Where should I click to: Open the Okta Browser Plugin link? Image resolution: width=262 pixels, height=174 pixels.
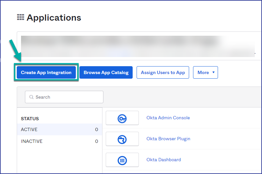168,139
